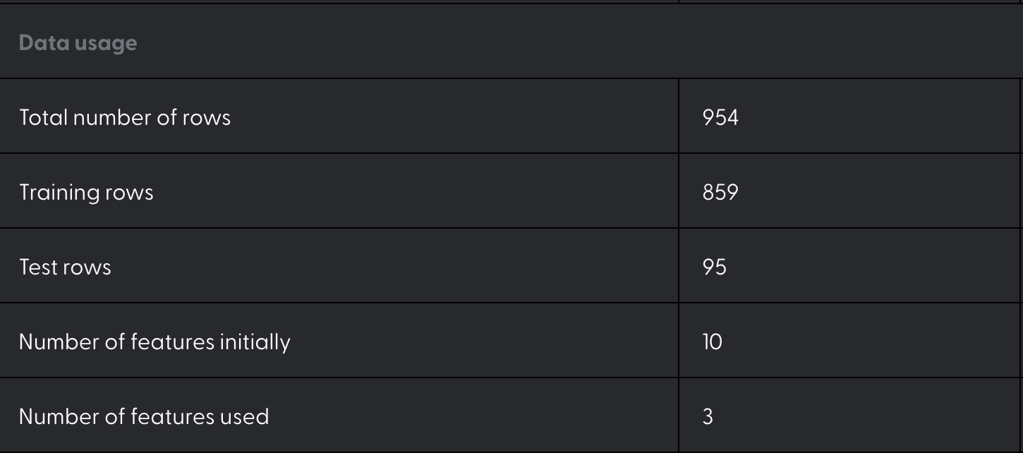Screen dimensions: 1023x453
Task: Click the "Data usage" section header
Action: coord(78,43)
